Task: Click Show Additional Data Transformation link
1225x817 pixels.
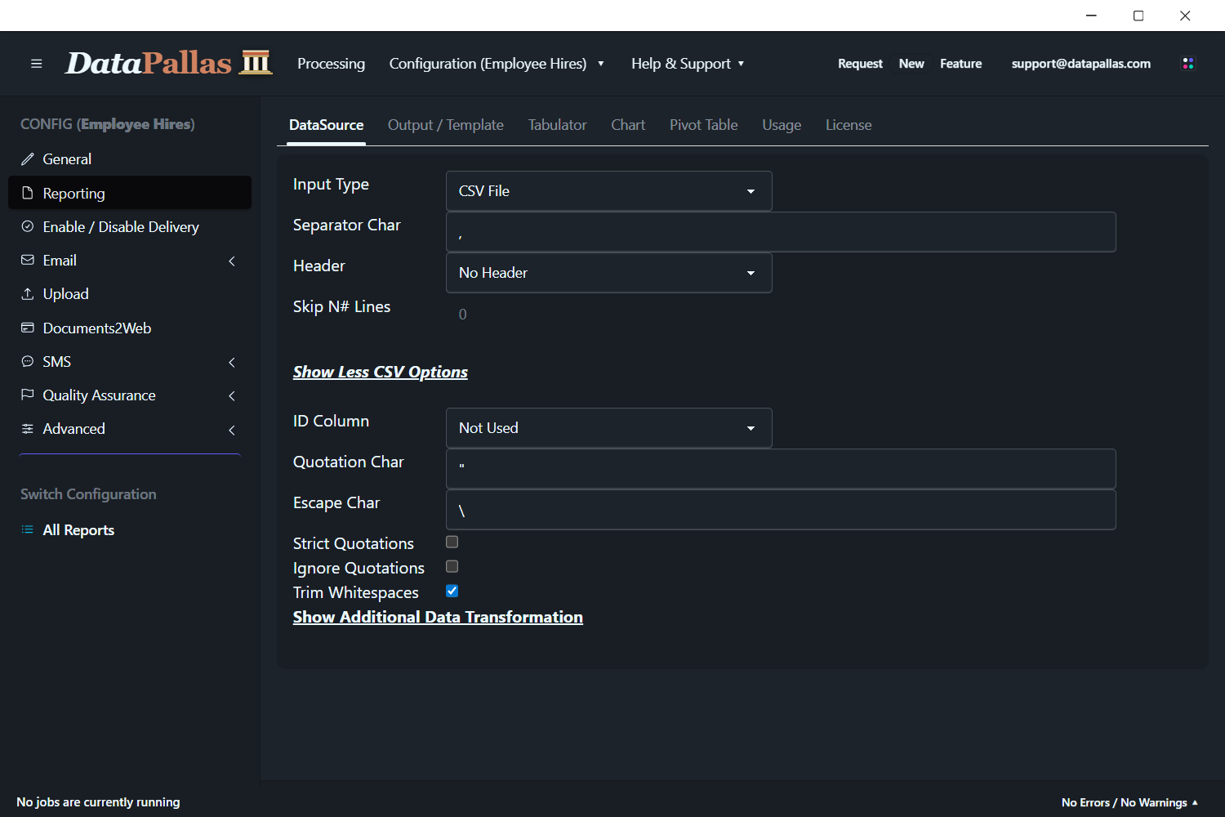Action: click(438, 617)
